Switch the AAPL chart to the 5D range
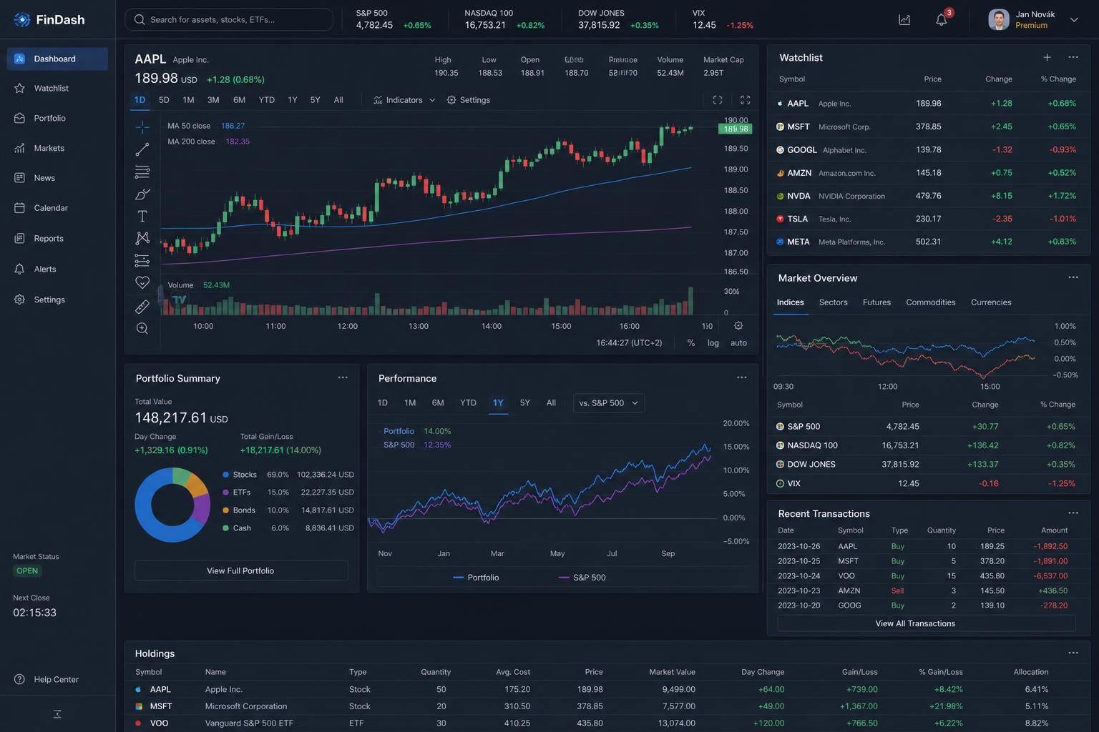Viewport: 1099px width, 732px height. [164, 100]
